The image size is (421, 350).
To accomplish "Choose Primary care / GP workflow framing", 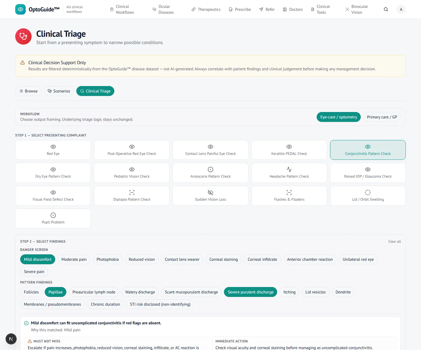I will (382, 117).
